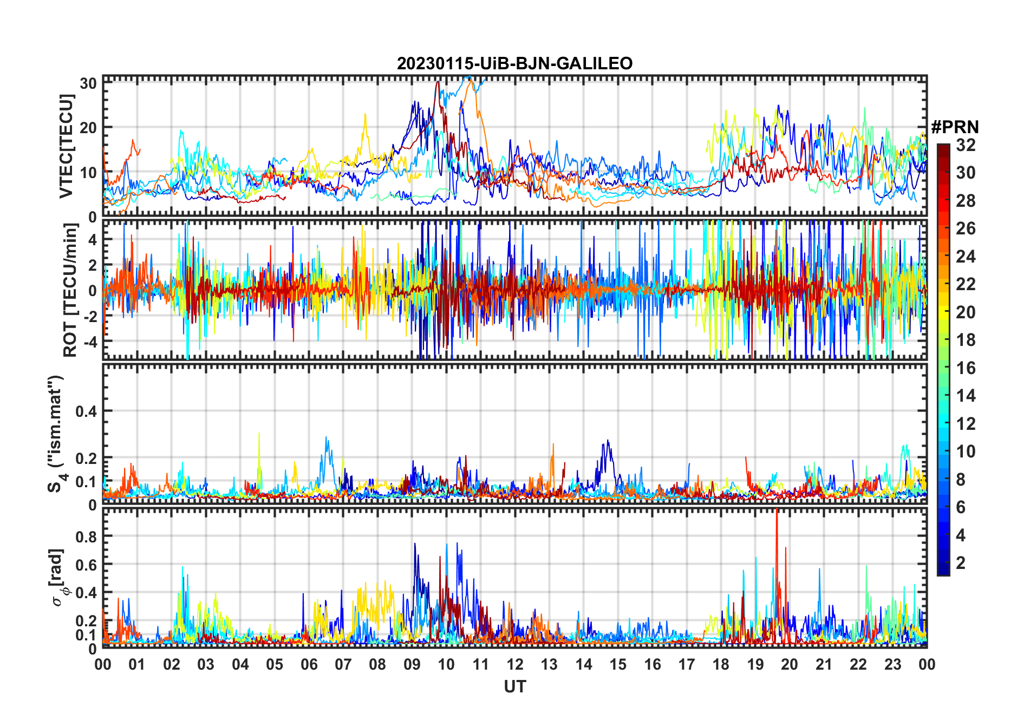Image resolution: width=1030 pixels, height=720 pixels.
Task: Click x-axis tick label 23
Action: [x=892, y=664]
